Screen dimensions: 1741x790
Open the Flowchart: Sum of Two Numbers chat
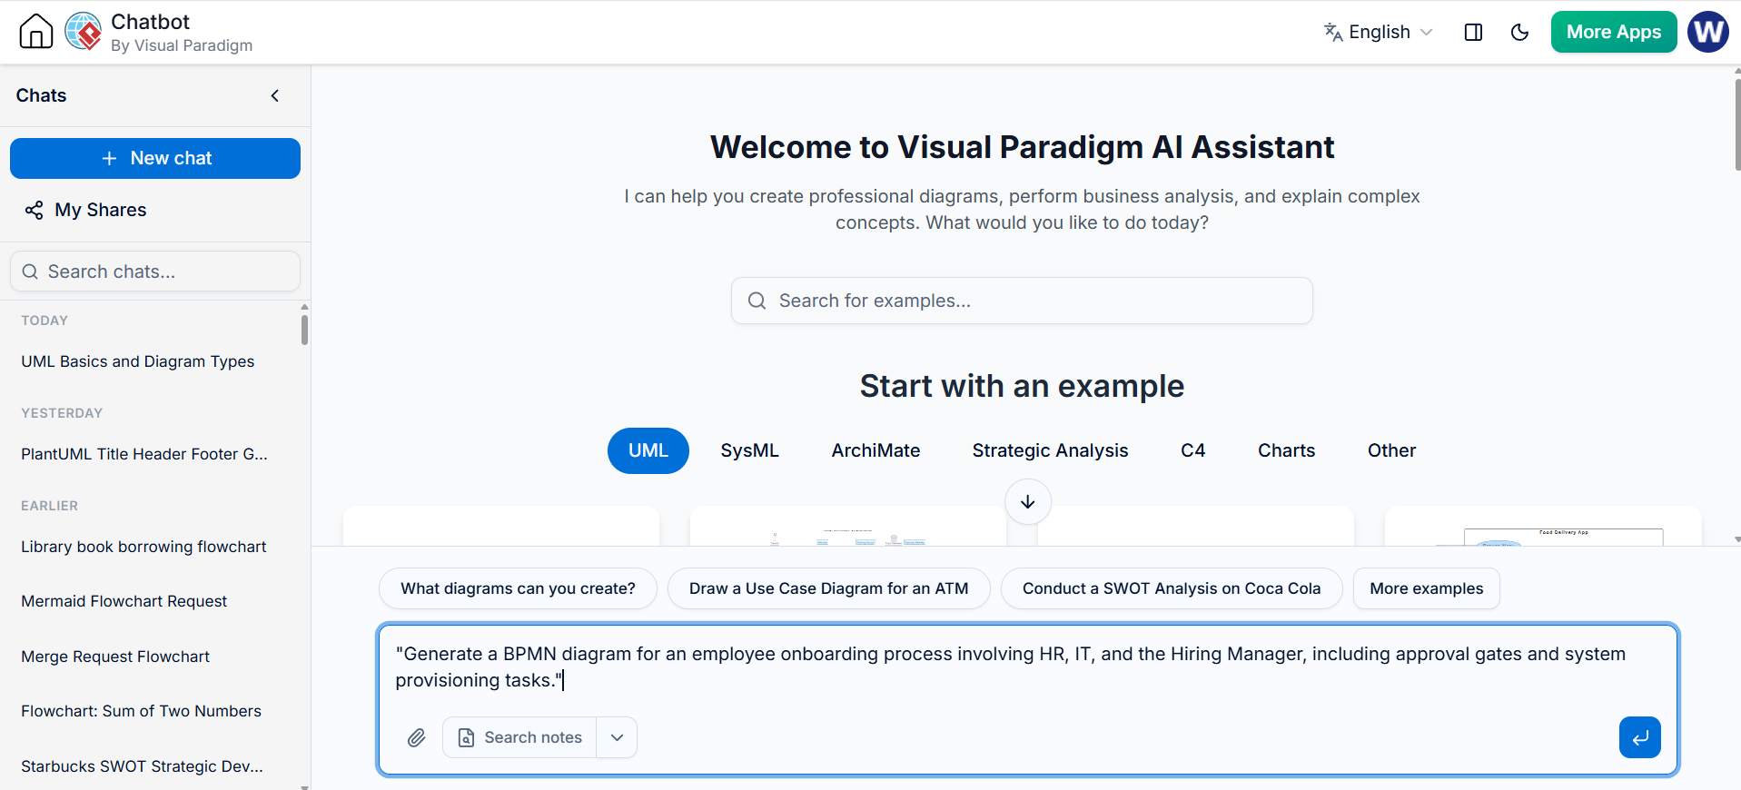[141, 711]
